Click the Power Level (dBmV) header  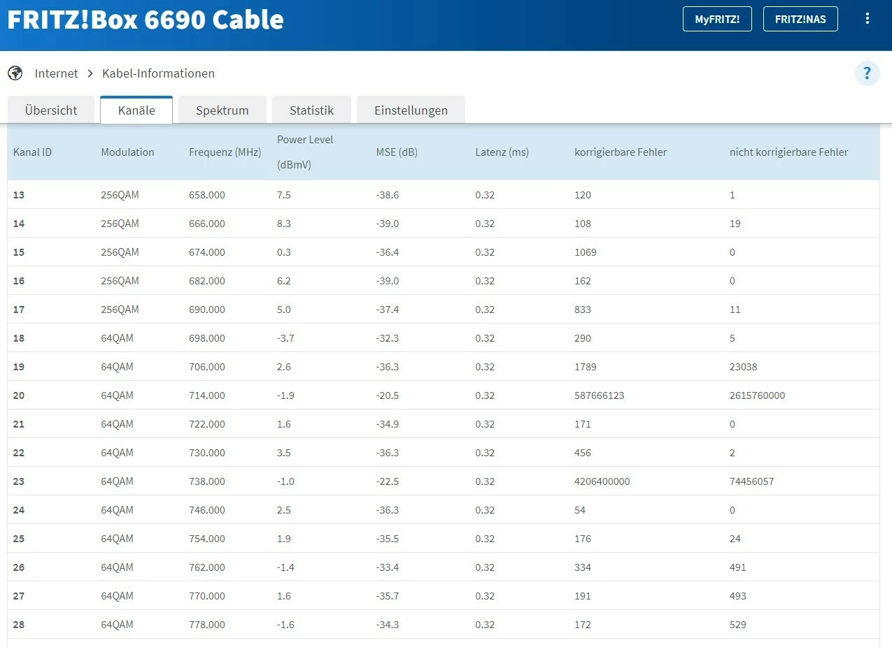coord(305,152)
